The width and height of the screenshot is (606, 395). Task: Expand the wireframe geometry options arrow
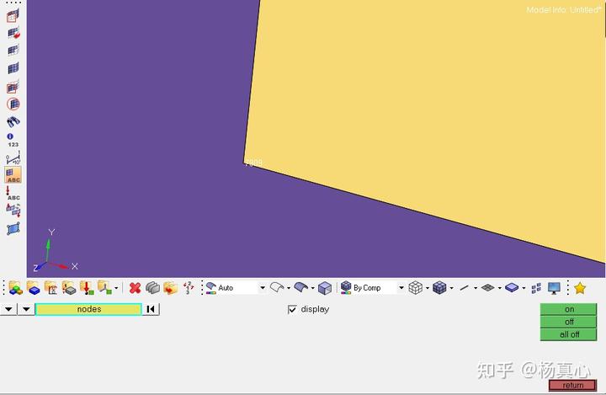tap(289, 288)
